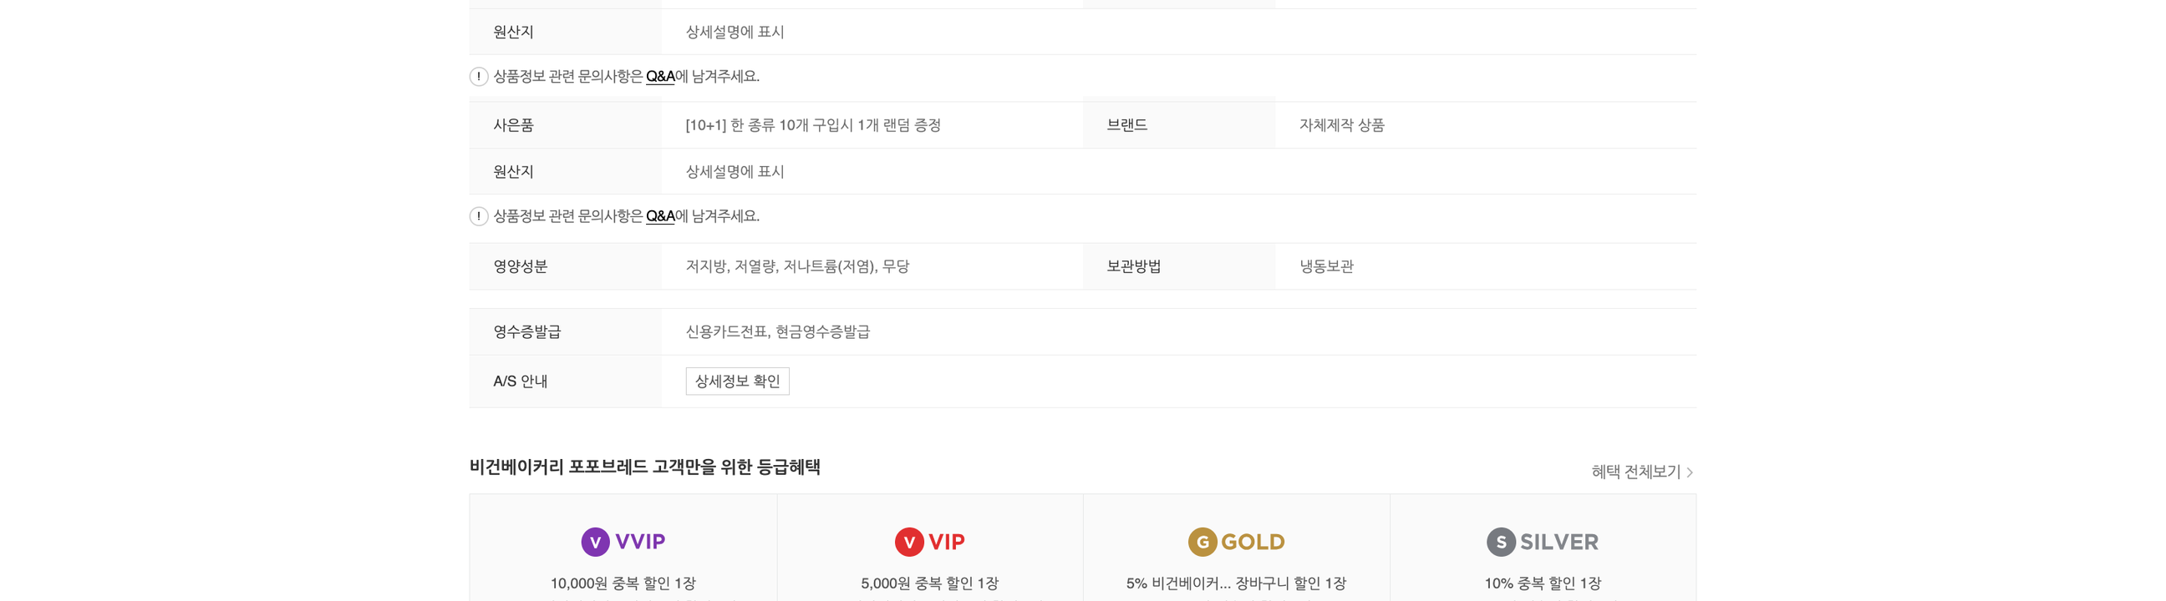This screenshot has height=601, width=2166.
Task: Follow the second Q&A link
Action: pos(660,216)
